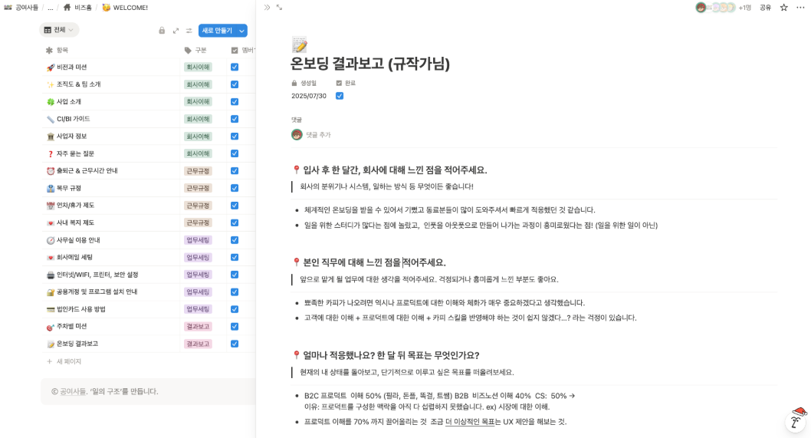This screenshot has width=811, height=438.
Task: Toggle the 완료 checkbox on the page
Action: (x=340, y=96)
